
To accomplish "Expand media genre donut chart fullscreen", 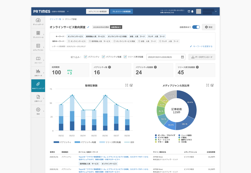I will click(x=208, y=85).
